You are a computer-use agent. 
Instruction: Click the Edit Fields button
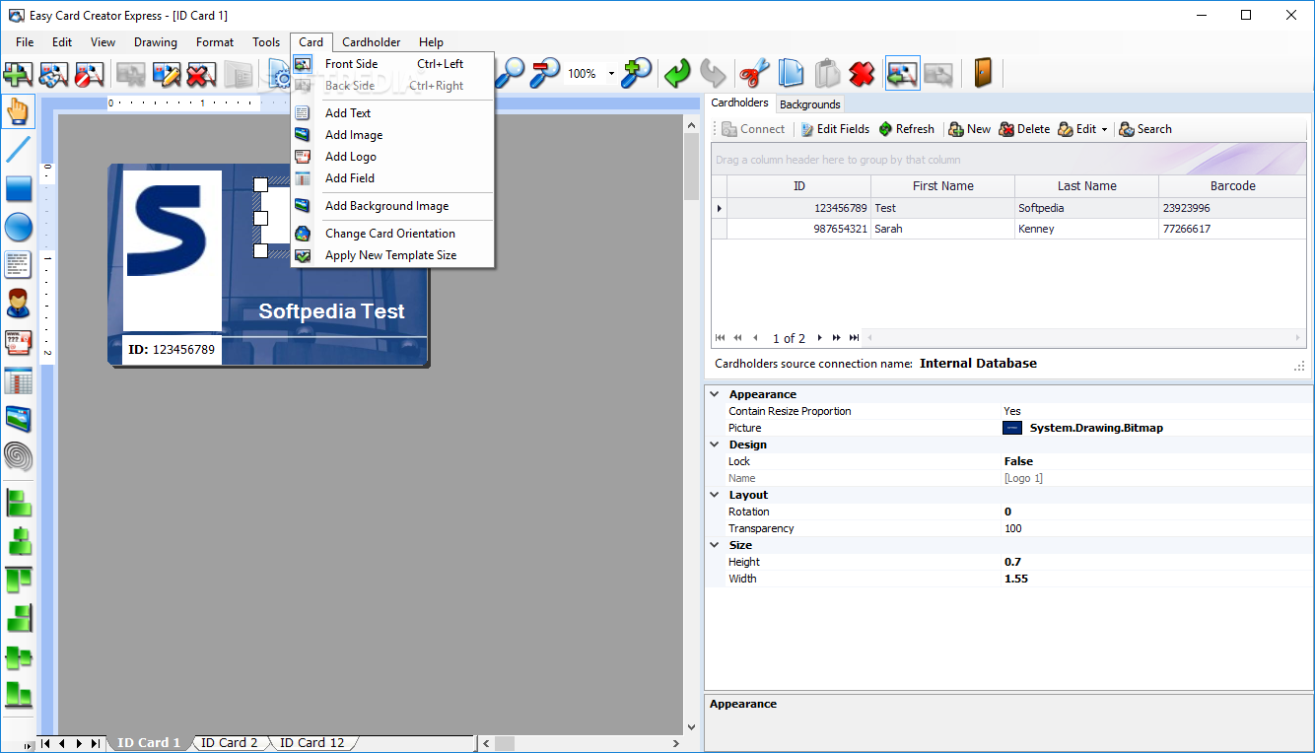(x=834, y=129)
